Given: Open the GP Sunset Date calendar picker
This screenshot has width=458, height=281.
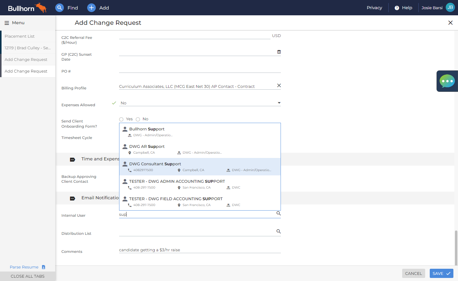Looking at the screenshot, I should coord(279,52).
